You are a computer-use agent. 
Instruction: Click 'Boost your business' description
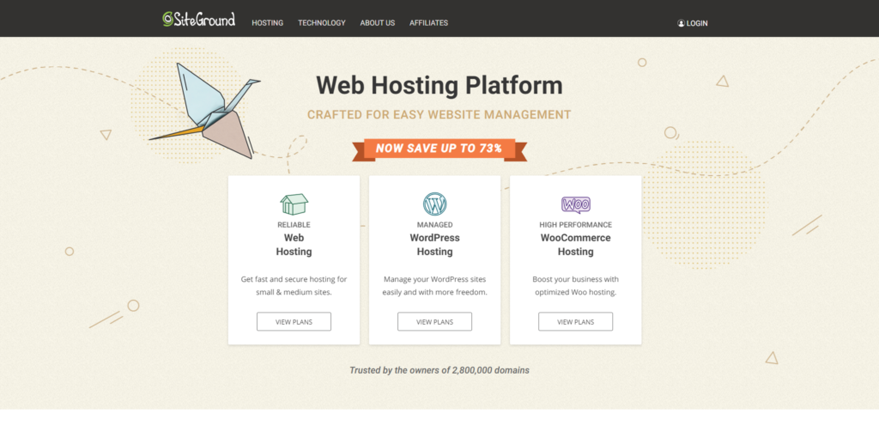click(576, 285)
